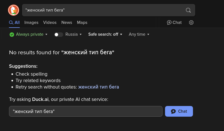224x131 pixels.
Task: Open the settings gear icon
Action: pyautogui.click(x=191, y=22)
